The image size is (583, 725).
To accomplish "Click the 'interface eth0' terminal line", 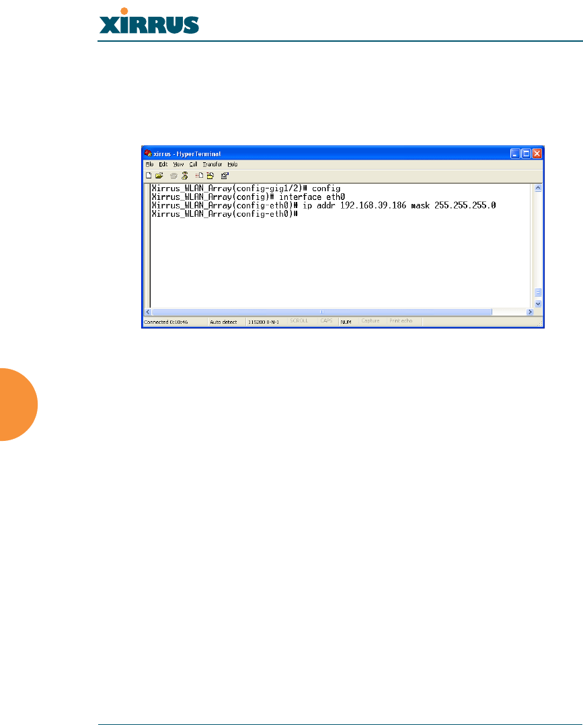I will 249,197.
